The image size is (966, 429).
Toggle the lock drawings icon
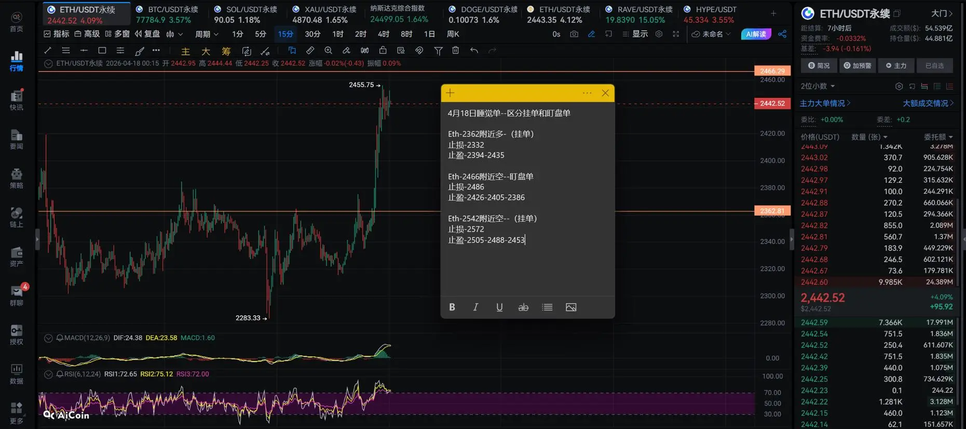(x=383, y=50)
